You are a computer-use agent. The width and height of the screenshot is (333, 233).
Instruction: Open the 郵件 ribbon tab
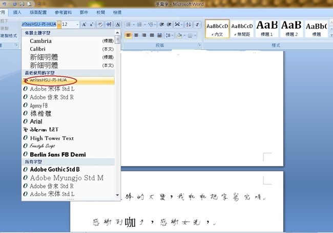[x=84, y=12]
